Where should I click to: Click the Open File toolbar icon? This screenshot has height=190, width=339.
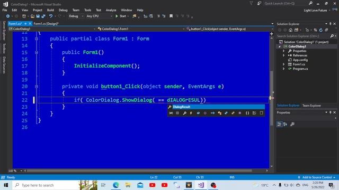32,16
